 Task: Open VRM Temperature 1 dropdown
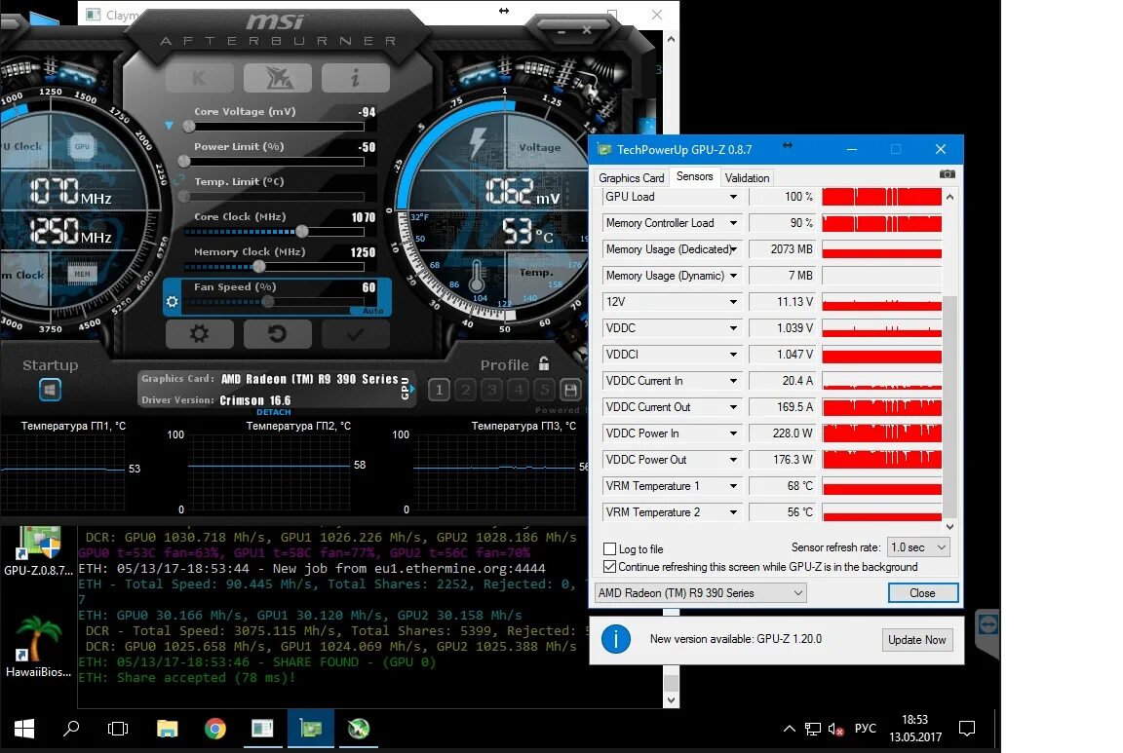733,486
